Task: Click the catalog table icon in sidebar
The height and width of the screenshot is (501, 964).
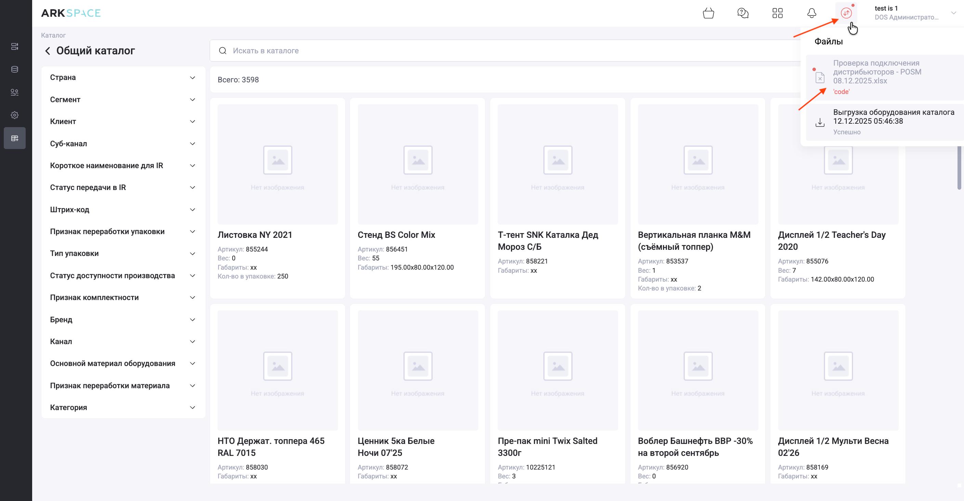Action: [x=15, y=138]
